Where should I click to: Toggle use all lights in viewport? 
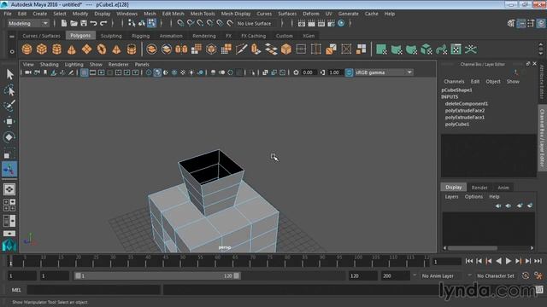(191, 72)
